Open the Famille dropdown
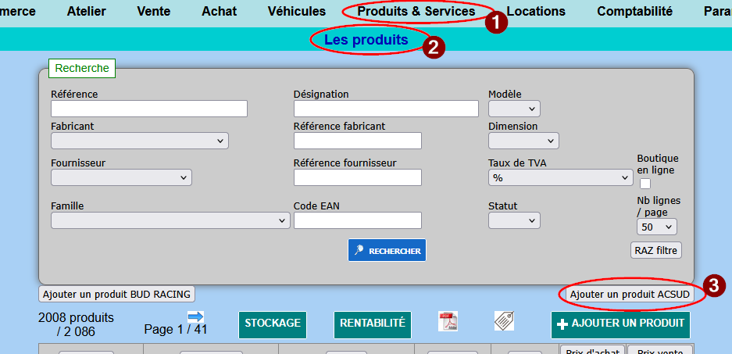 coord(170,221)
